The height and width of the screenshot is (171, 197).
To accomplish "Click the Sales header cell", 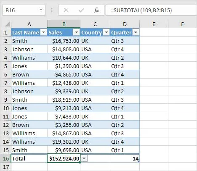I will 64,32.
